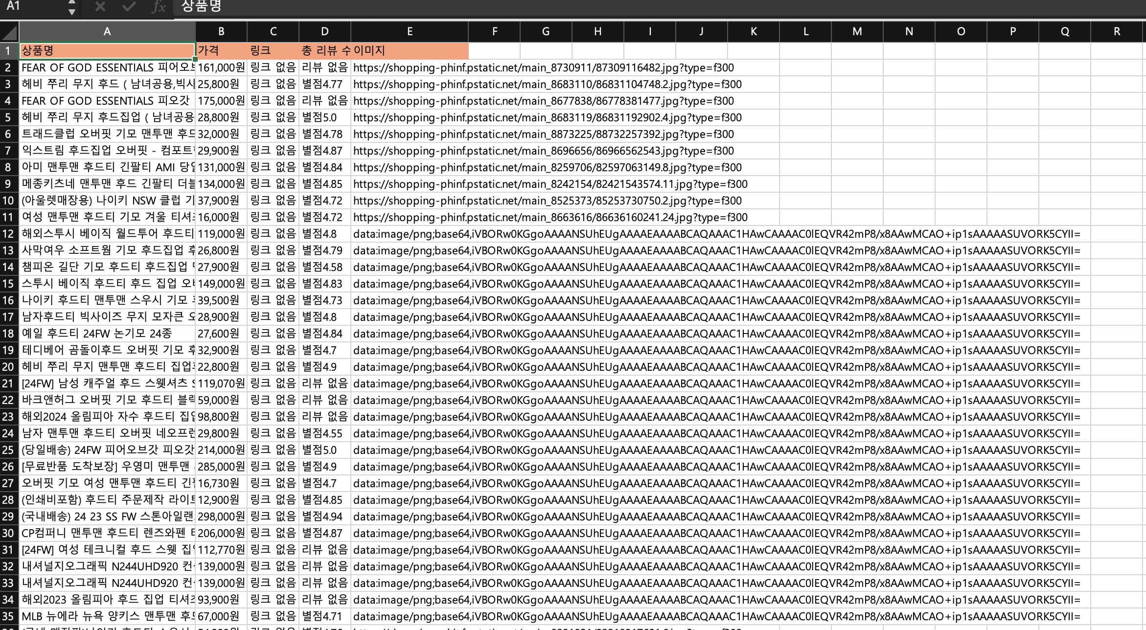Select column H header
The height and width of the screenshot is (630, 1146).
point(598,32)
